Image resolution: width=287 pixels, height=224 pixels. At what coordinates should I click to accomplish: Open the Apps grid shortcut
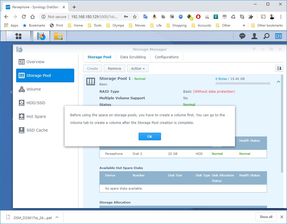[11, 25]
